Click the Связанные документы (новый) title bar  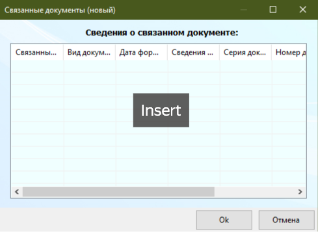click(60, 10)
